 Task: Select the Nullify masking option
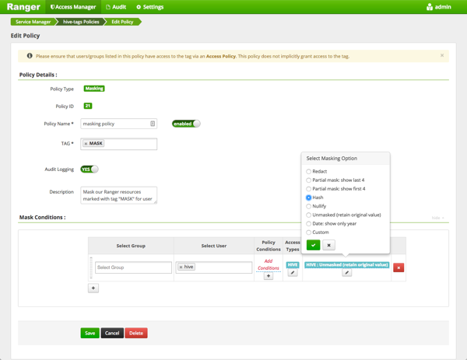coord(308,206)
